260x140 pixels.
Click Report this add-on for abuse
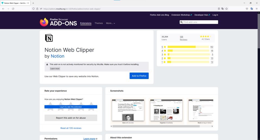click(71, 118)
